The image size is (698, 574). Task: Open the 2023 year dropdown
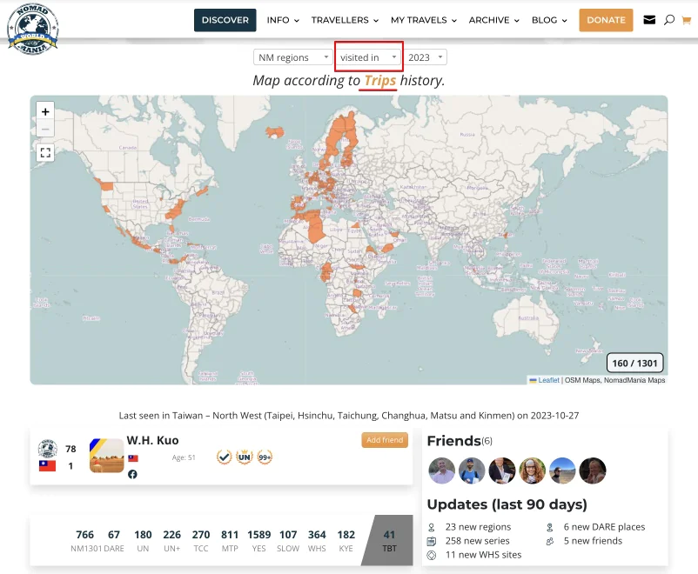tap(426, 57)
